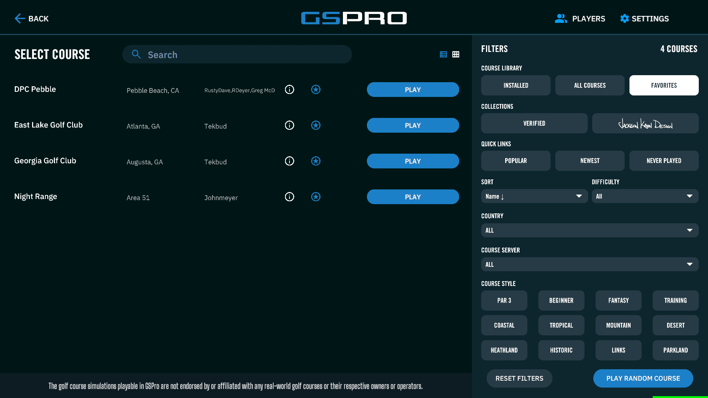Open the Country dropdown

click(589, 230)
